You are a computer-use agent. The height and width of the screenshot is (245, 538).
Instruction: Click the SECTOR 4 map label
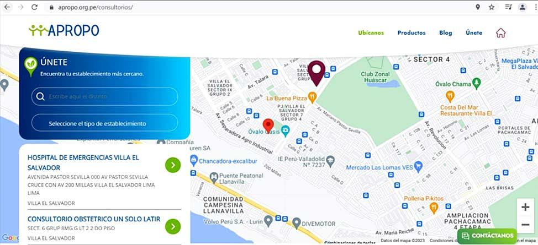[431, 59]
